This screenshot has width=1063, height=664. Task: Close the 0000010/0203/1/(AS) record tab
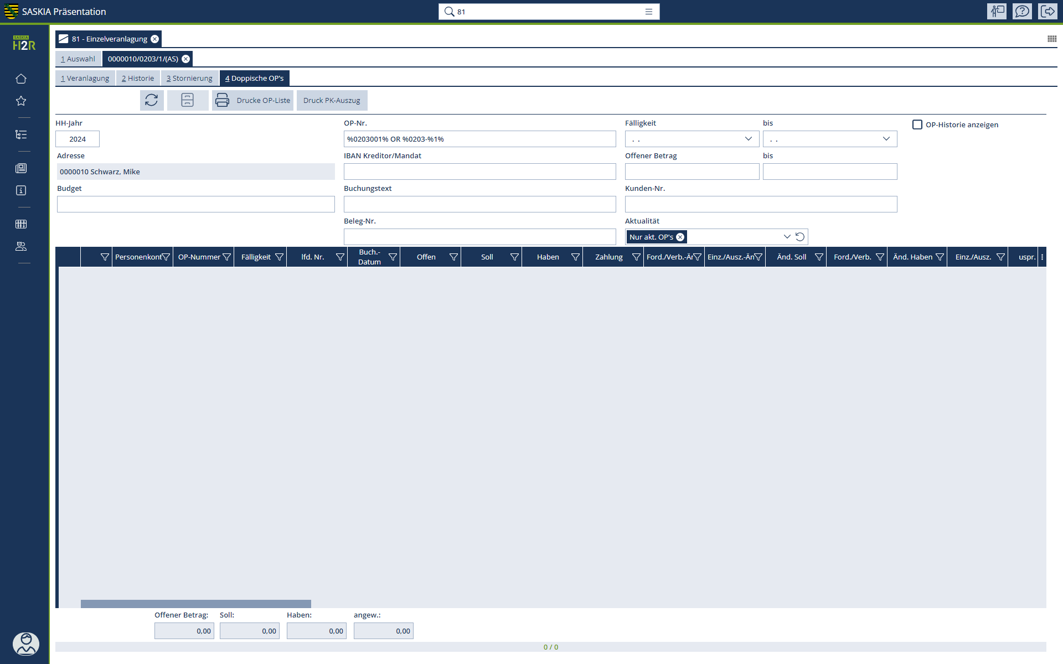(186, 59)
